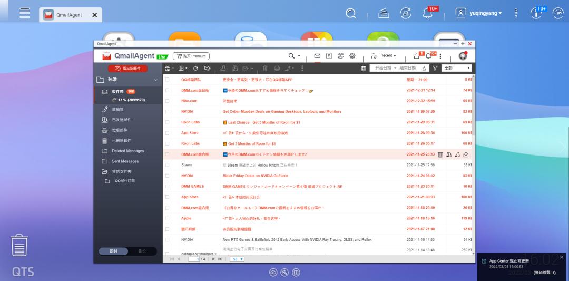Click the user avatar in QmailAgent
Viewport: 569px width, 281px height.
463,56
